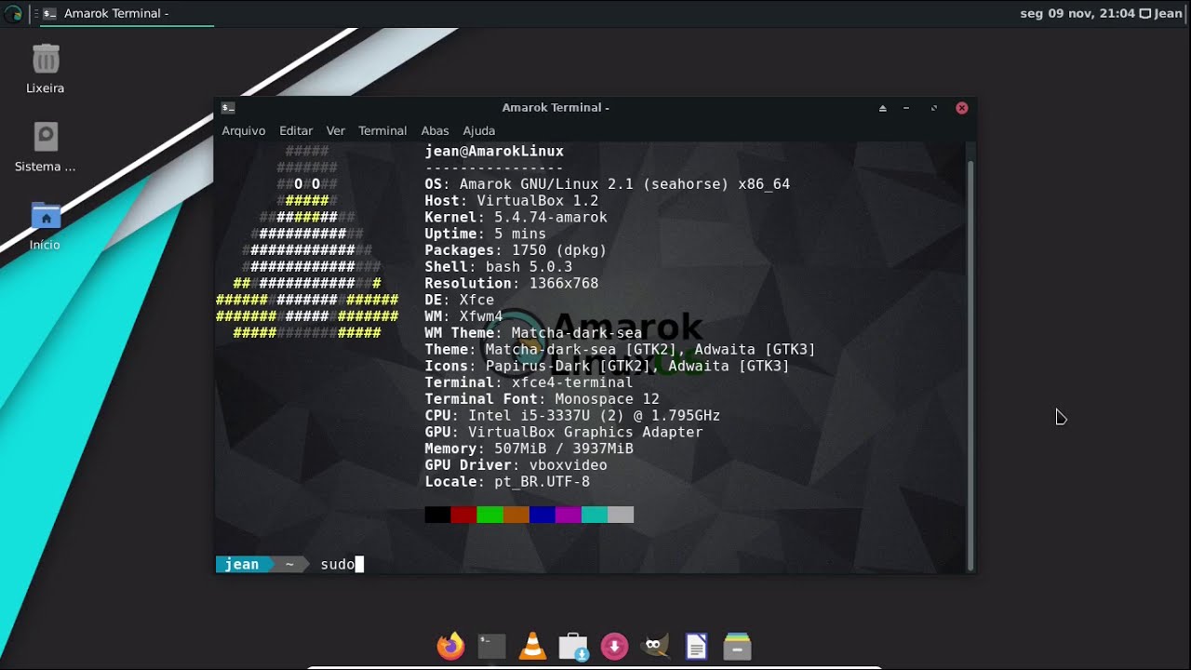Open the Terminal menu
1191x670 pixels.
382,131
